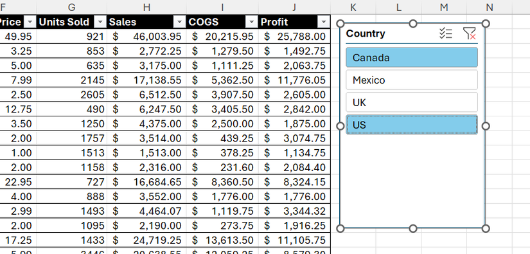Open the Profit column filter dropdown
This screenshot has width=530, height=254.
[x=324, y=22]
